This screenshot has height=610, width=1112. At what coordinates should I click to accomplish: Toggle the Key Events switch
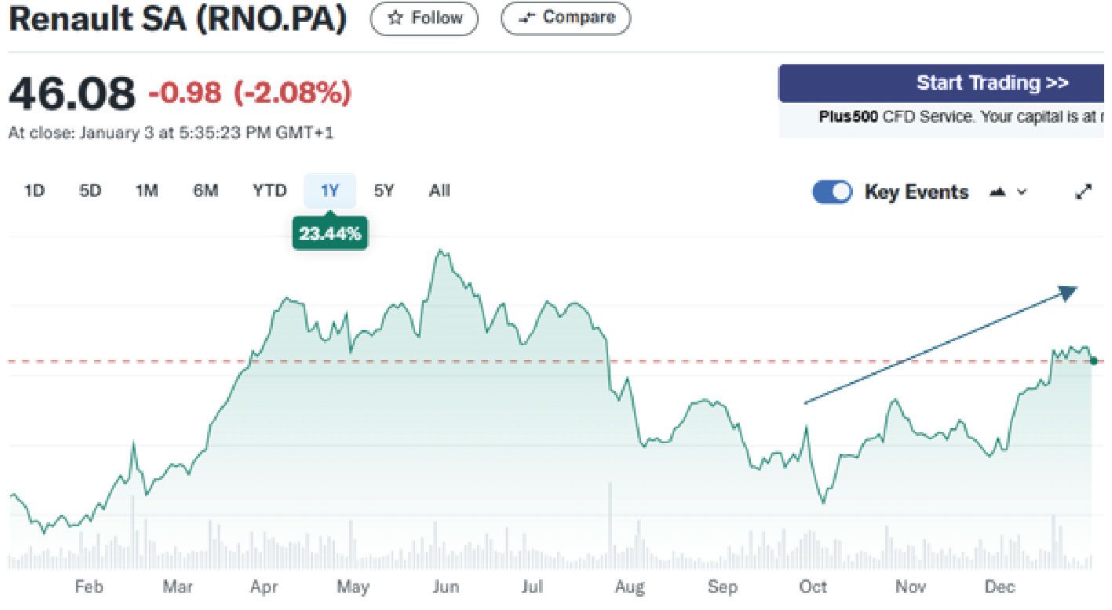click(832, 192)
